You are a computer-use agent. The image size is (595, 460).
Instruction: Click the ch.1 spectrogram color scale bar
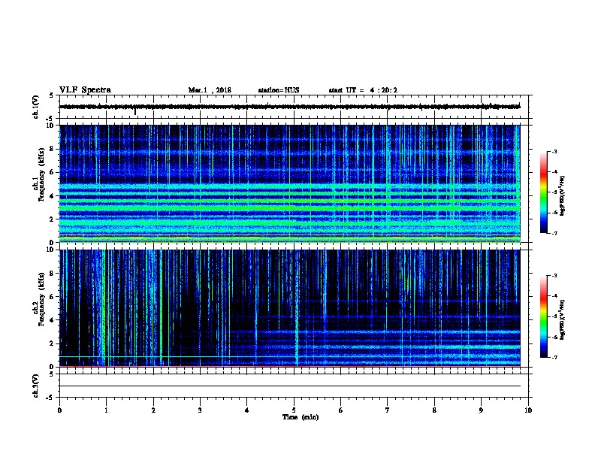click(x=543, y=192)
